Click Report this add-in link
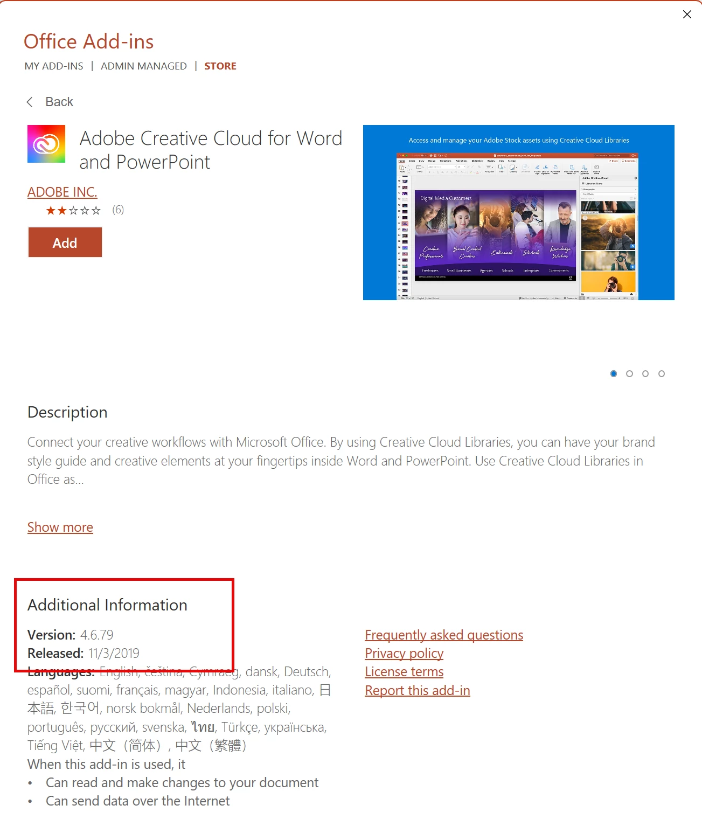Screen dimensions: 702x826 (418, 690)
